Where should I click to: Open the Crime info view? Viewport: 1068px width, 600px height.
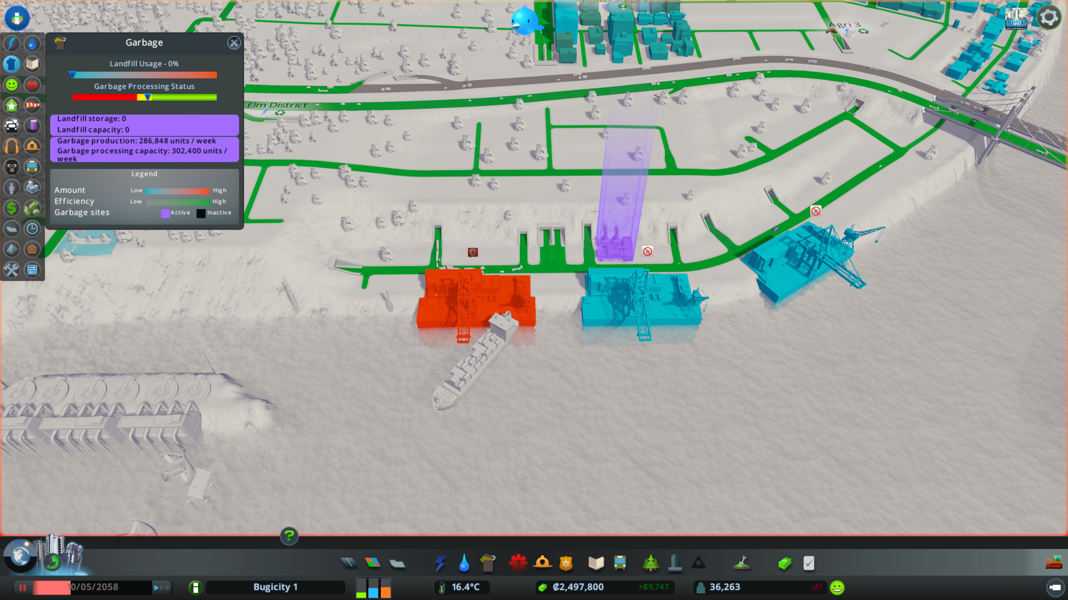11,167
